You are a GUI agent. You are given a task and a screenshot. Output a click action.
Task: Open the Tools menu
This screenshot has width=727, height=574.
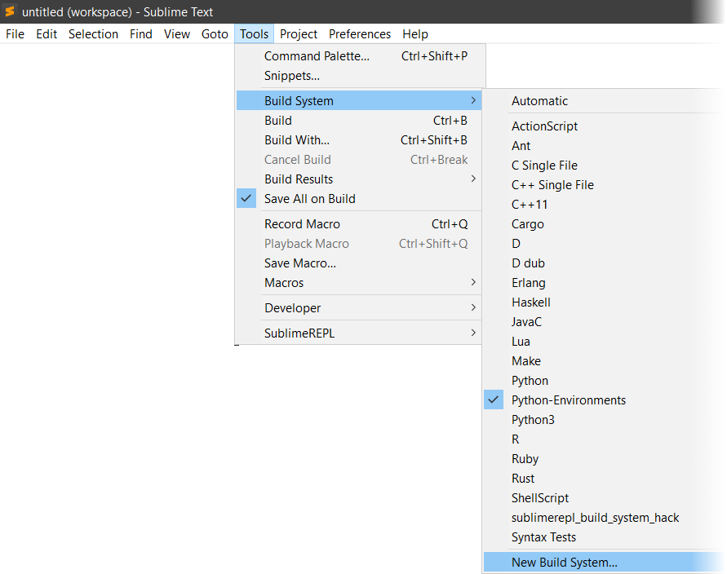pyautogui.click(x=254, y=33)
